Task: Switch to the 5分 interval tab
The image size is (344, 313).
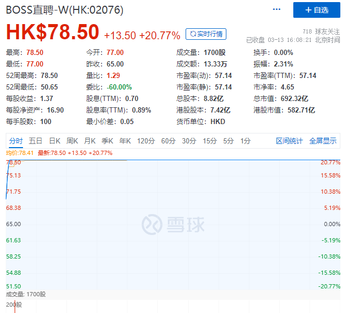Action: [x=228, y=141]
